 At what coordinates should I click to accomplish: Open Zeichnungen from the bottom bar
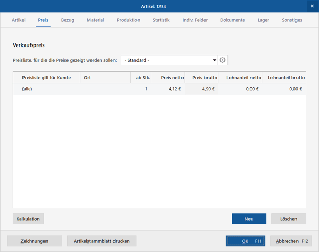(x=34, y=241)
